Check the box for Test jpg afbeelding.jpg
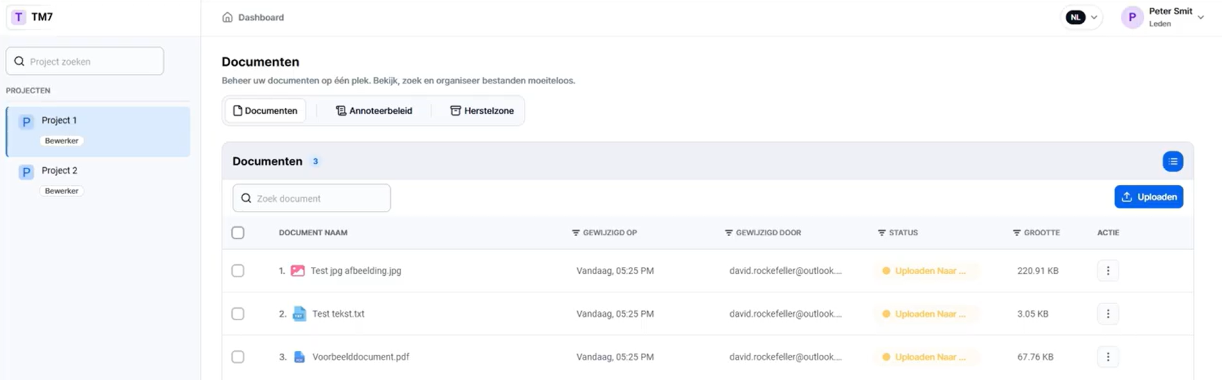This screenshot has width=1222, height=380. (x=238, y=271)
